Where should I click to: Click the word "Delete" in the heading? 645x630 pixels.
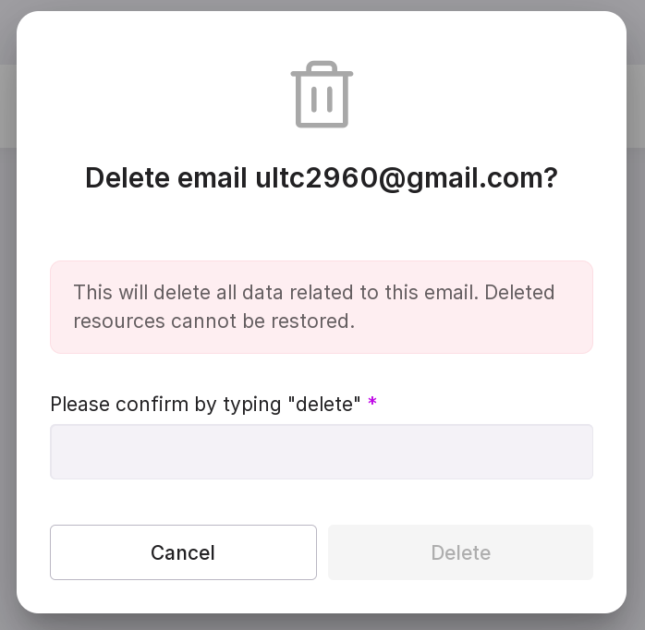(128, 177)
